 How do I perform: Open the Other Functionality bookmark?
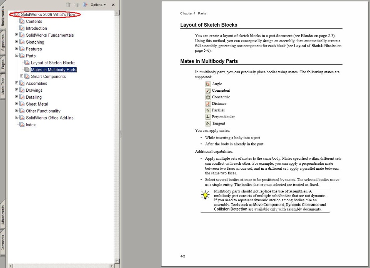tap(43, 111)
